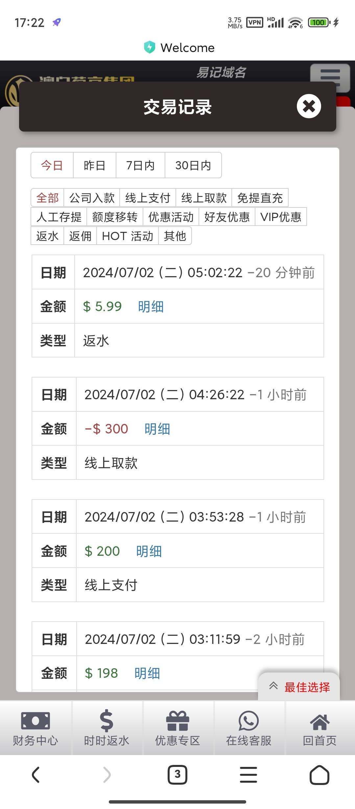This screenshot has height=809, width=355.
Task: View 明细 for -$ 300 withdrawal
Action: click(x=157, y=429)
